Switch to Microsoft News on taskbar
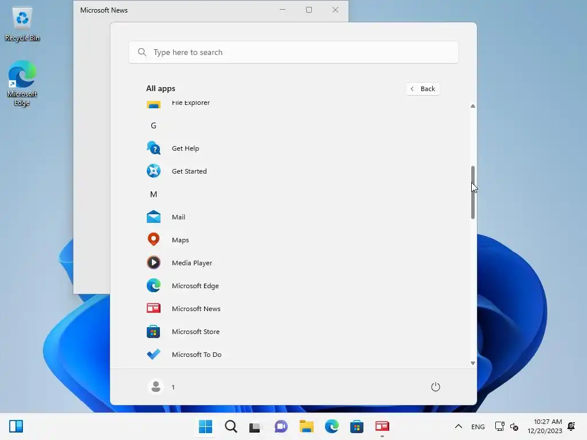Viewport: 587px width, 440px height. point(382,426)
